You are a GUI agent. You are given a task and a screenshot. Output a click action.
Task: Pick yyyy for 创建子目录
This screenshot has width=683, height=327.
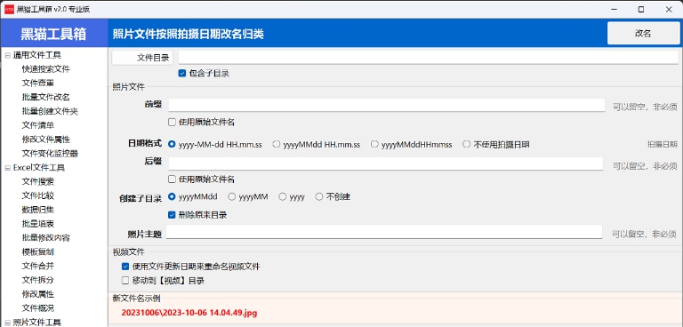[x=282, y=196]
